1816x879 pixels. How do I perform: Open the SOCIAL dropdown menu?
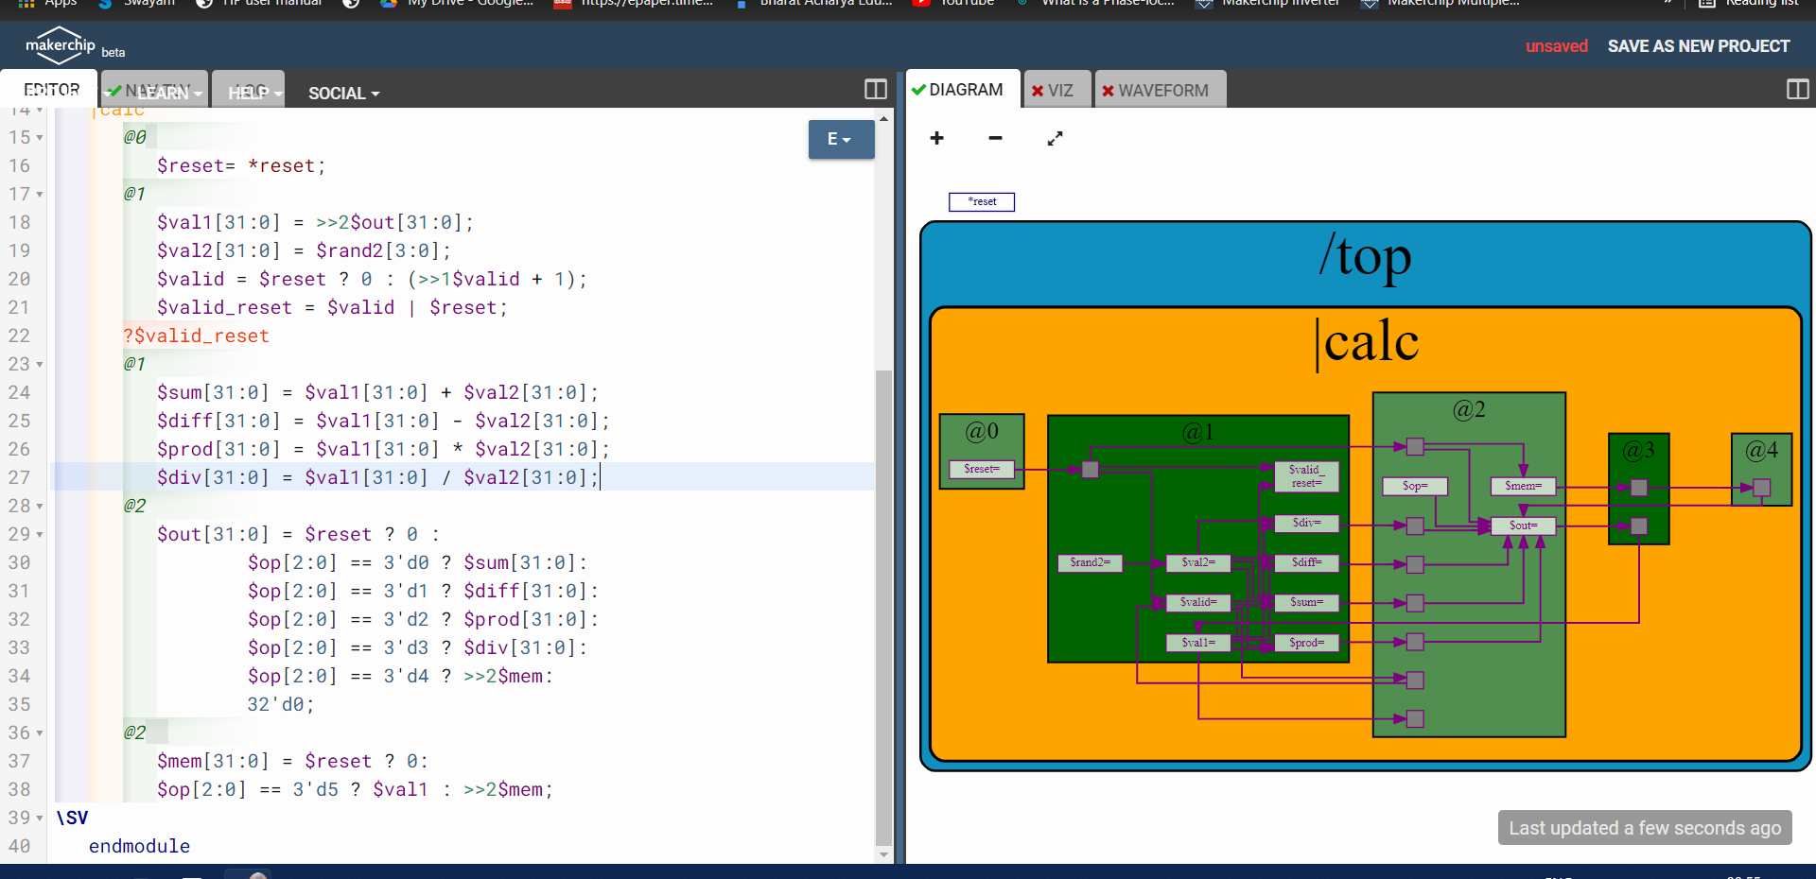(x=344, y=94)
